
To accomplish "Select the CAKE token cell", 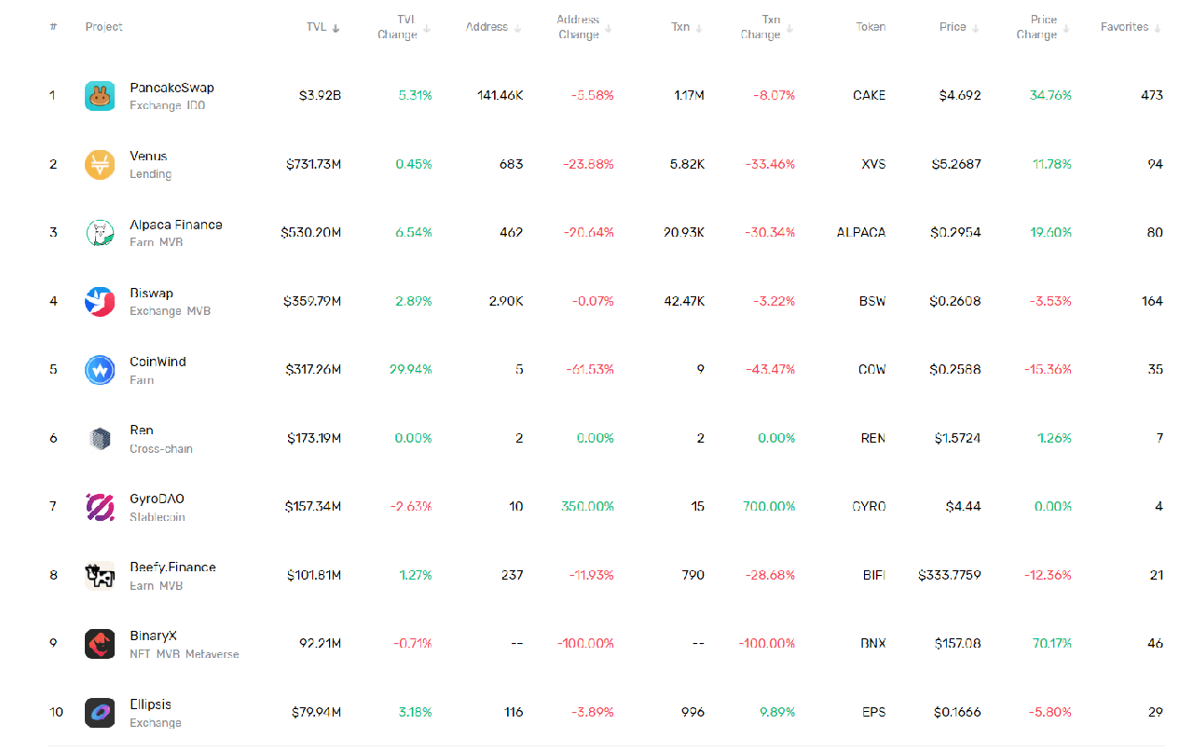I will click(x=869, y=95).
